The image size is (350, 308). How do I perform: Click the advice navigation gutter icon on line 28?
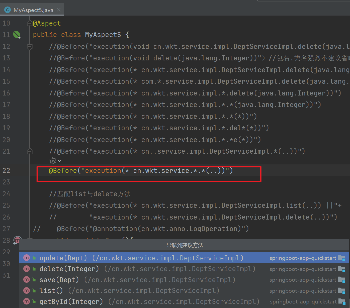tap(17, 240)
